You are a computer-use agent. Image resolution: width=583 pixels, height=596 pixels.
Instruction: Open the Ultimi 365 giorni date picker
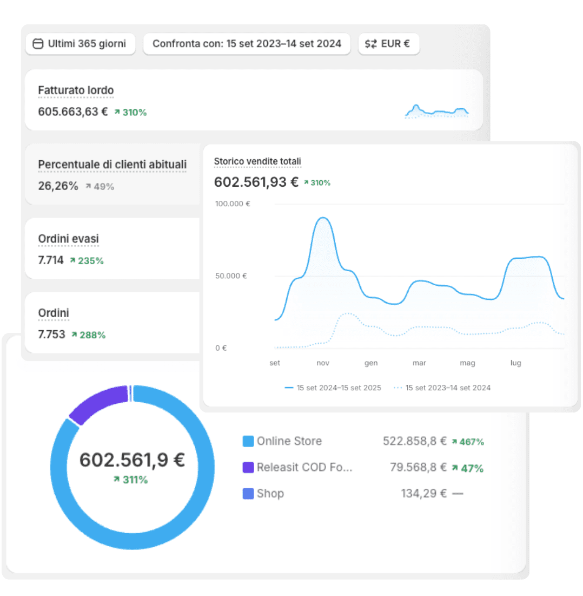pos(80,44)
